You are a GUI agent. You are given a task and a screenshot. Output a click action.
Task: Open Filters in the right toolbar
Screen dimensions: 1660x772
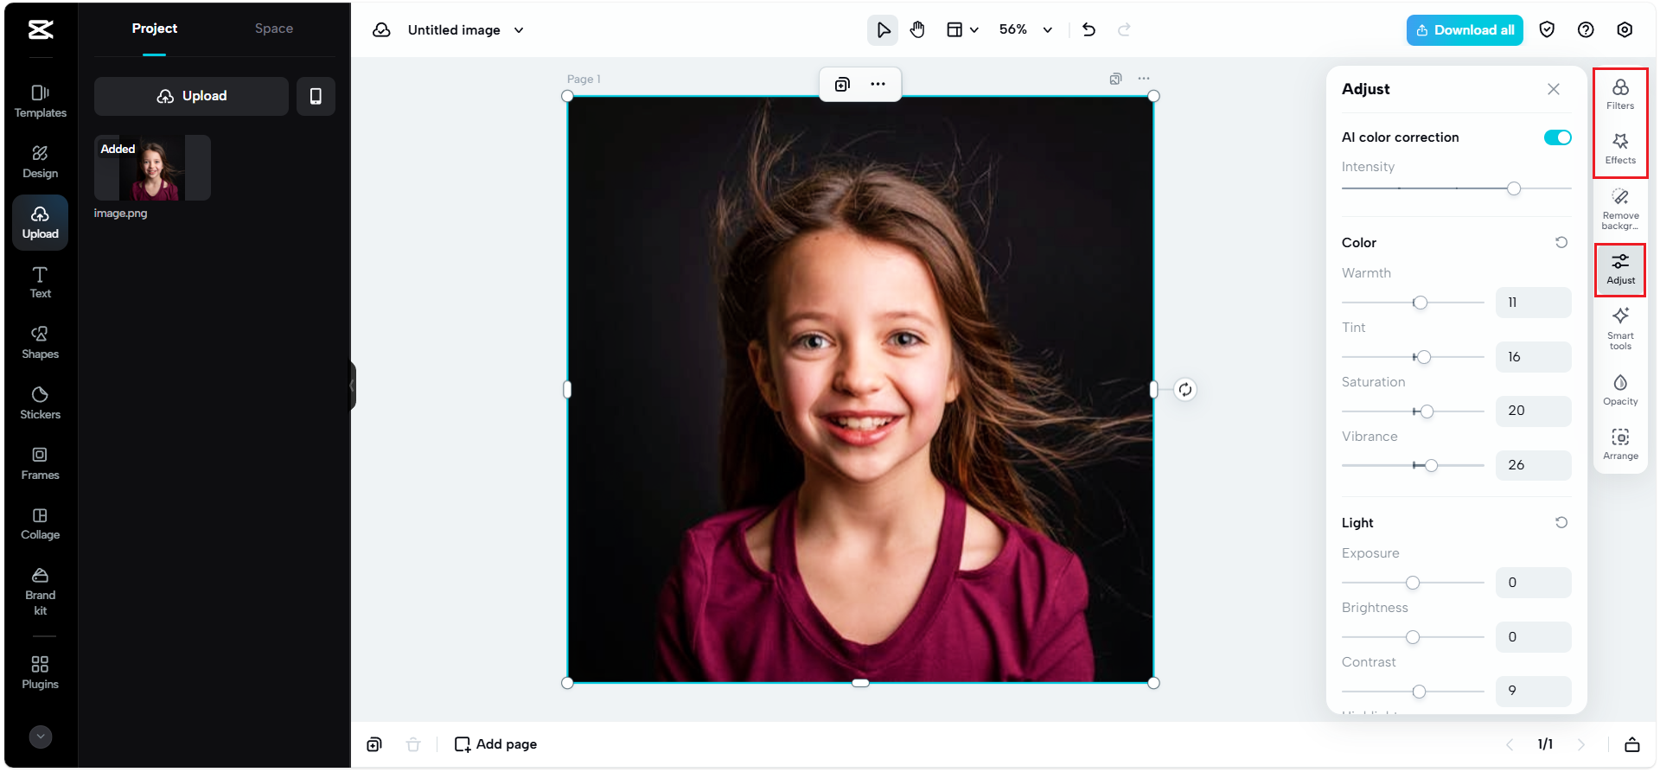tap(1620, 94)
